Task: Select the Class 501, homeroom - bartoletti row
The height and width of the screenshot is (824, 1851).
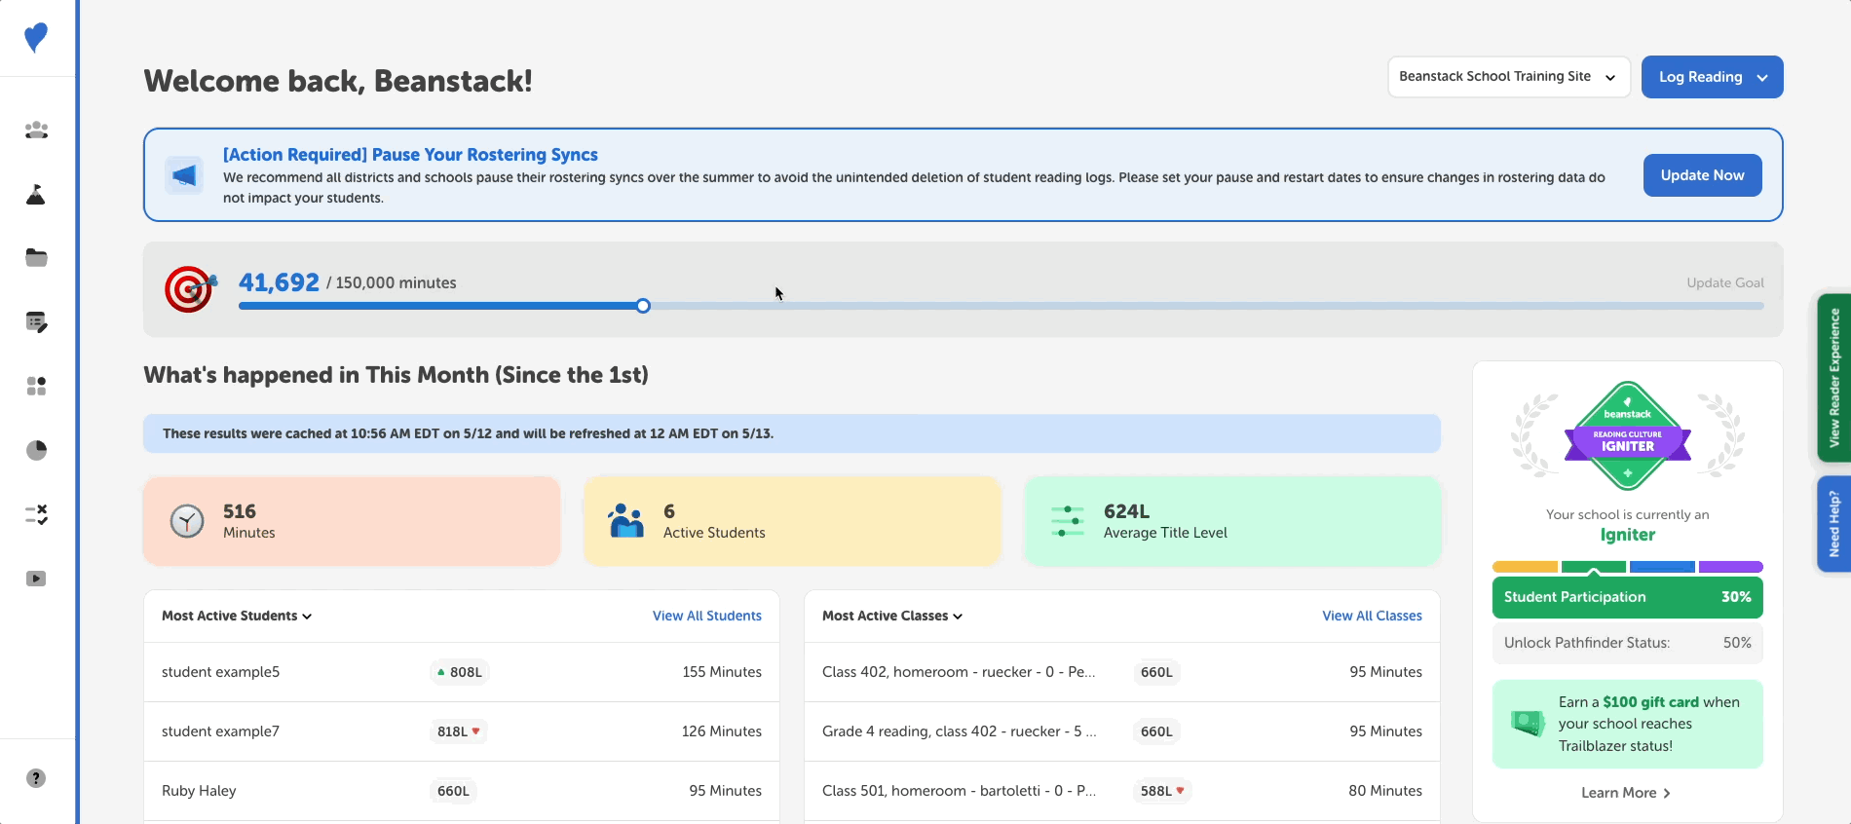Action: 1122,791
